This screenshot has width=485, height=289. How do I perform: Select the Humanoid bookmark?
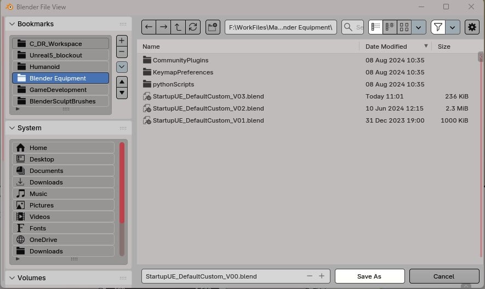point(61,67)
